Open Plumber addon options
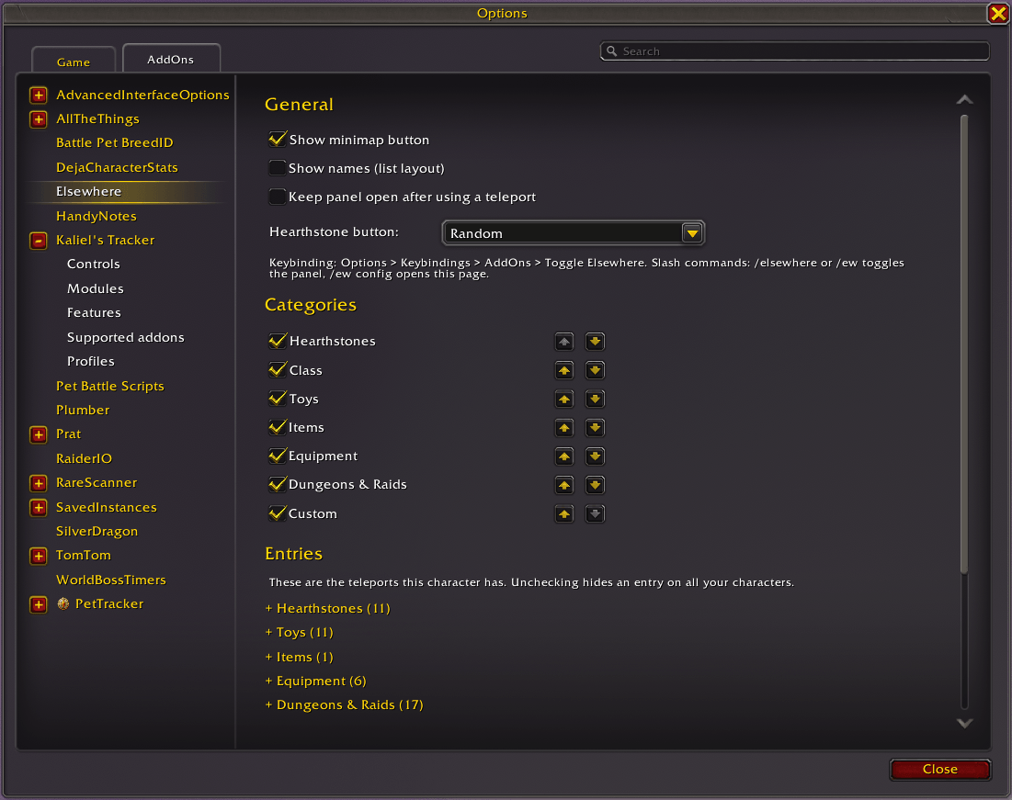 [83, 410]
